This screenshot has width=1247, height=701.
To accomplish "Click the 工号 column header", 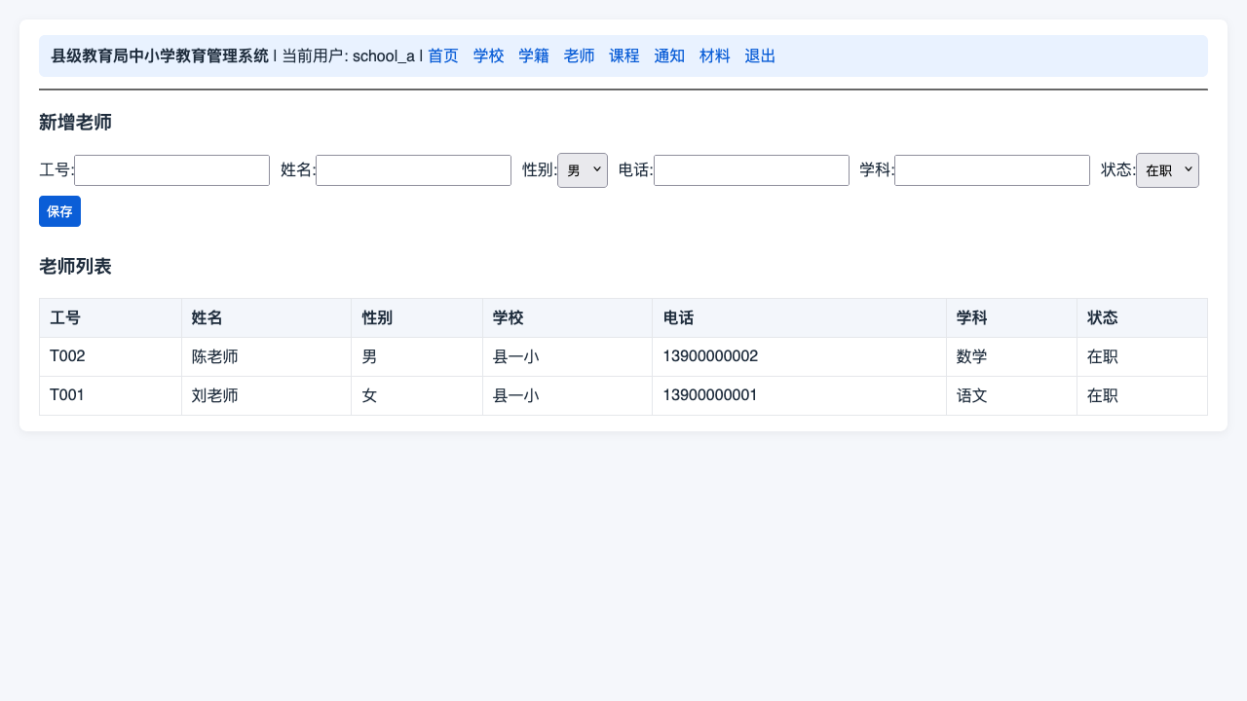I will (110, 317).
